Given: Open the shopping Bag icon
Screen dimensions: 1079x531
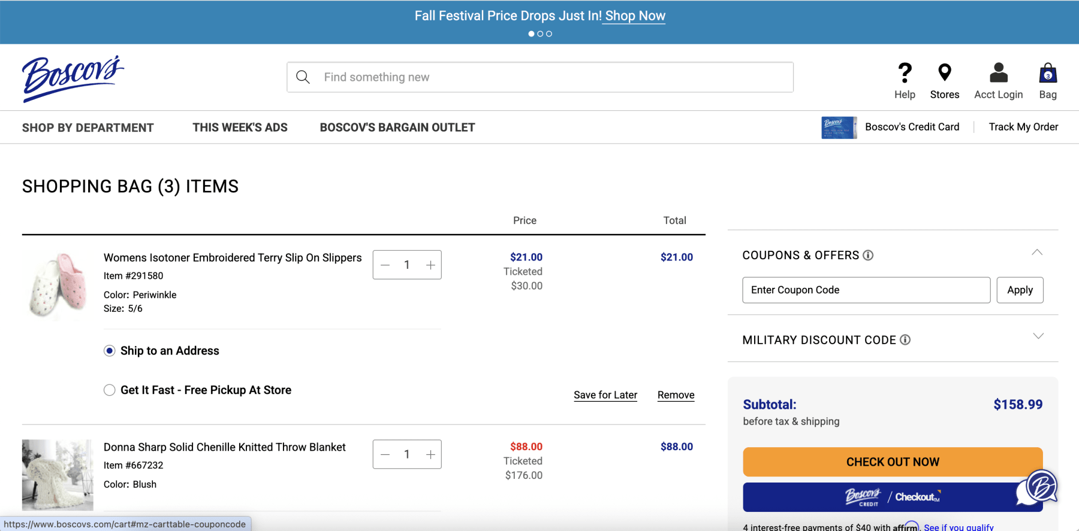Looking at the screenshot, I should coord(1047,74).
